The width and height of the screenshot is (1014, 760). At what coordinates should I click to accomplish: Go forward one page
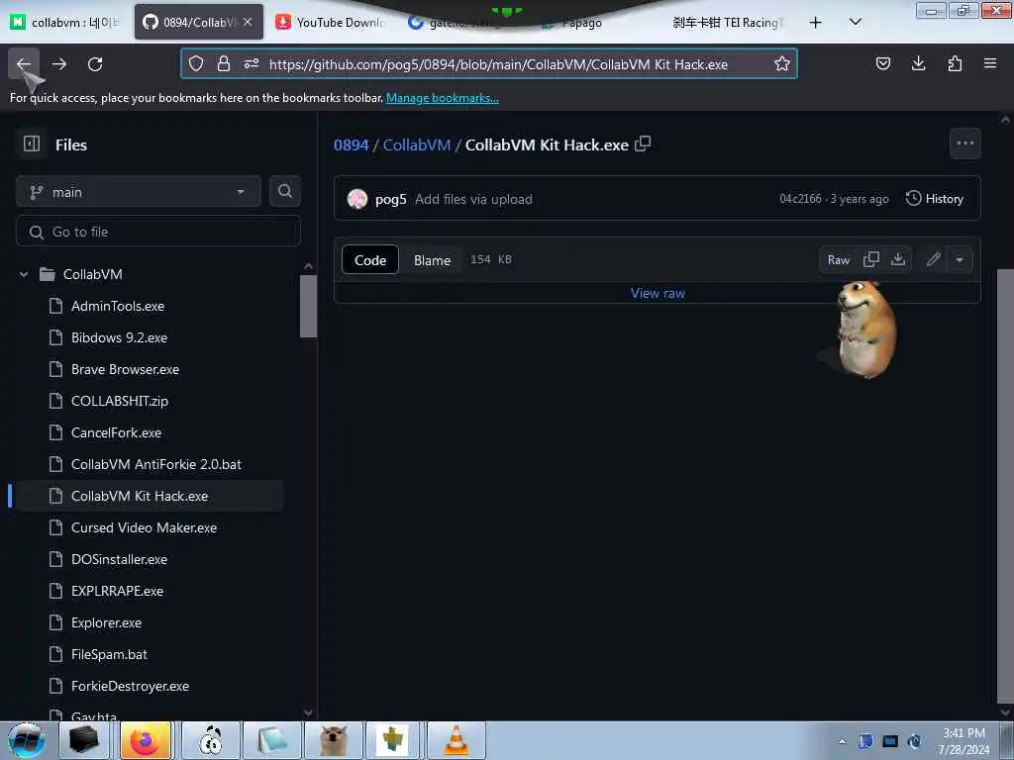[59, 64]
